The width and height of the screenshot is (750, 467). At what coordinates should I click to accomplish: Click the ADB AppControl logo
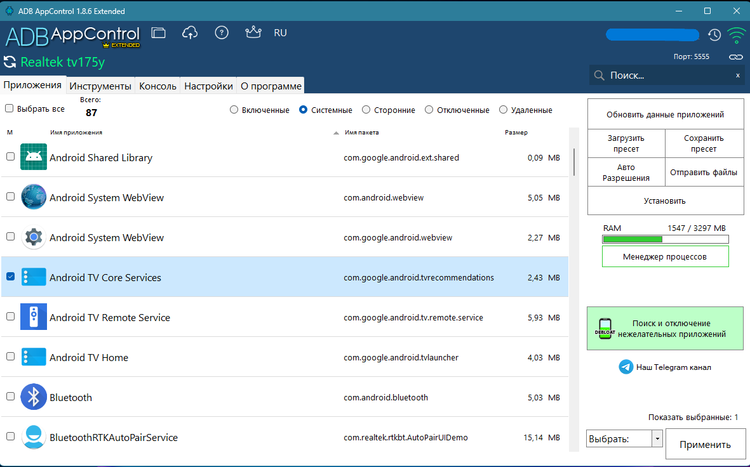[72, 36]
